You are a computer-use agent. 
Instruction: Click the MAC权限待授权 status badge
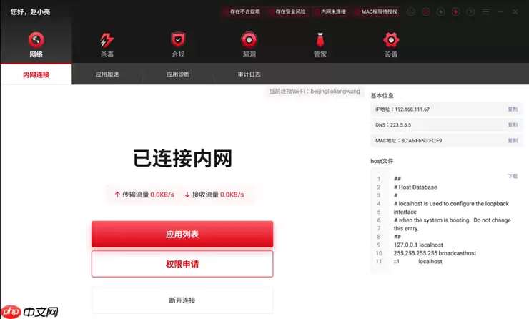376,12
